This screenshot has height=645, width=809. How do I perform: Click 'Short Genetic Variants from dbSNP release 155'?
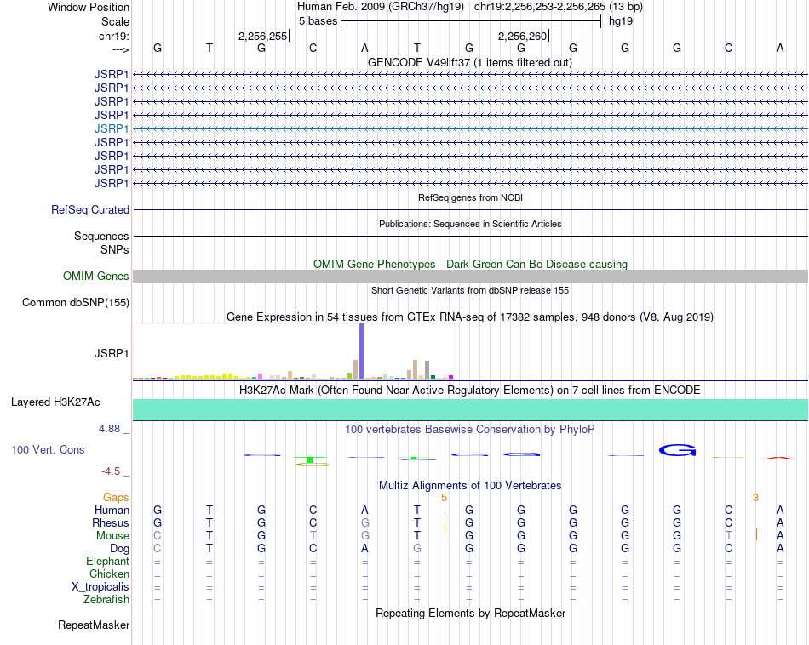(x=470, y=290)
